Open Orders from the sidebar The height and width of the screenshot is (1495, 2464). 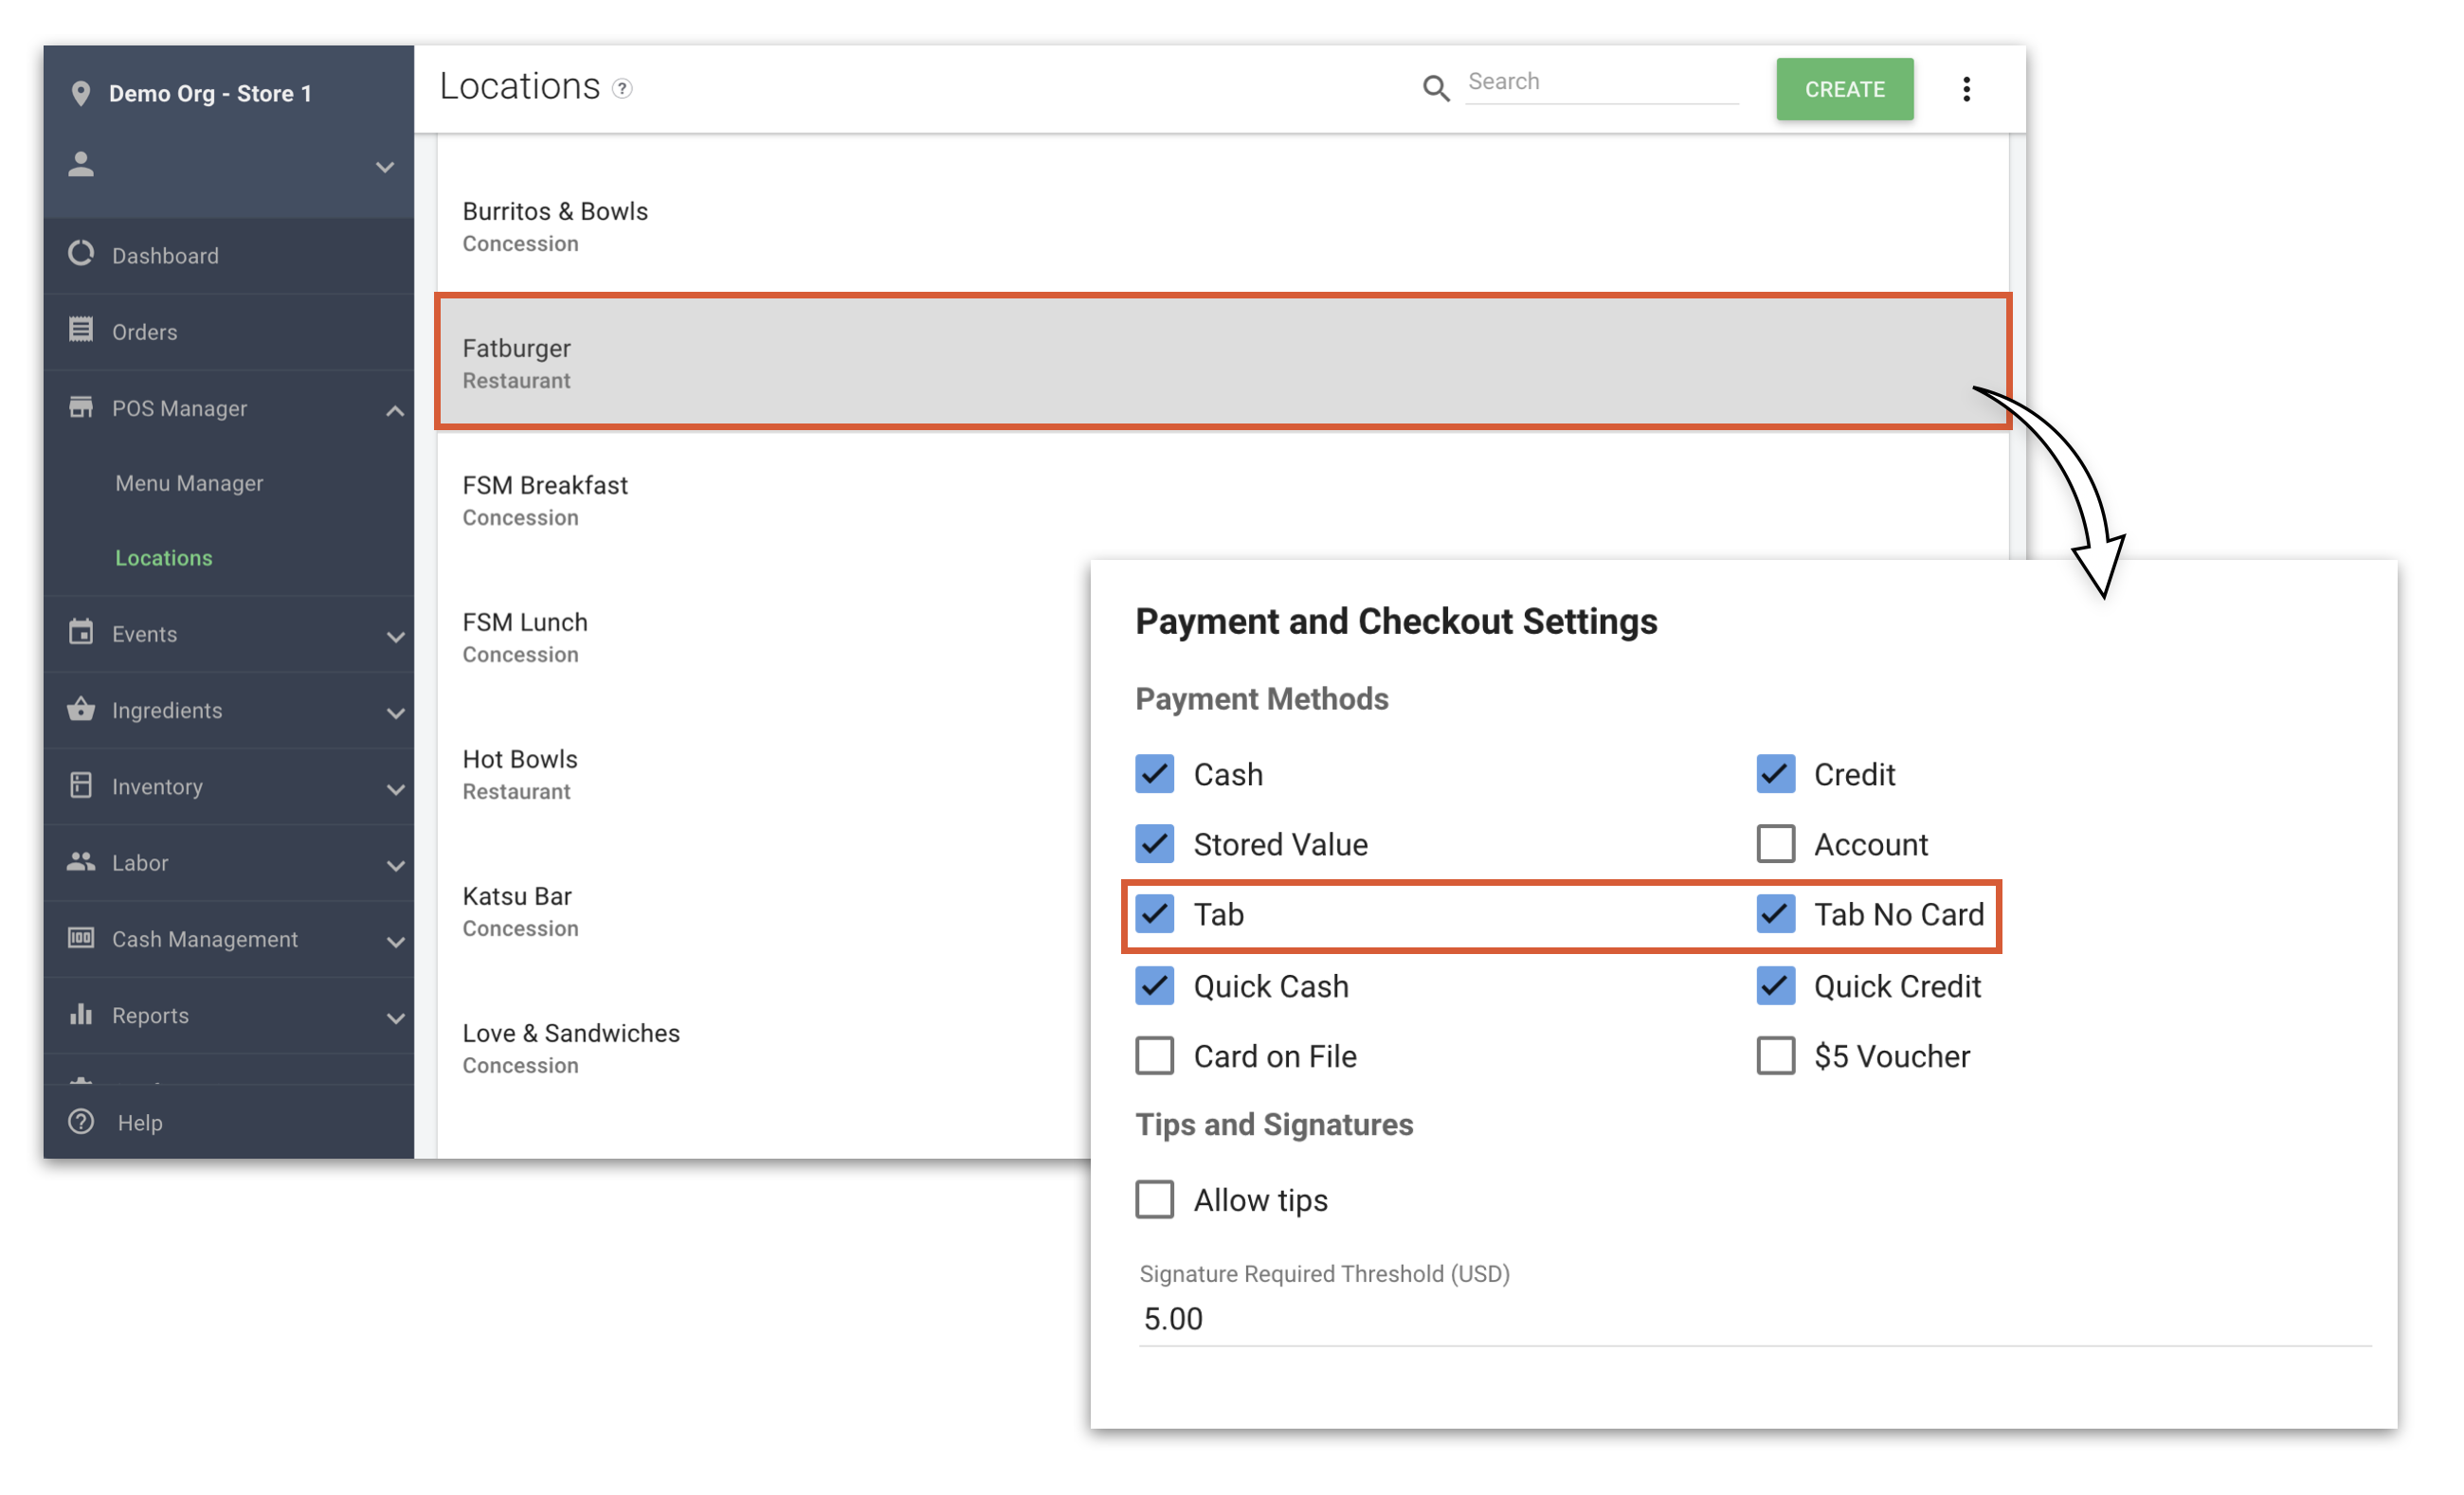(229, 331)
